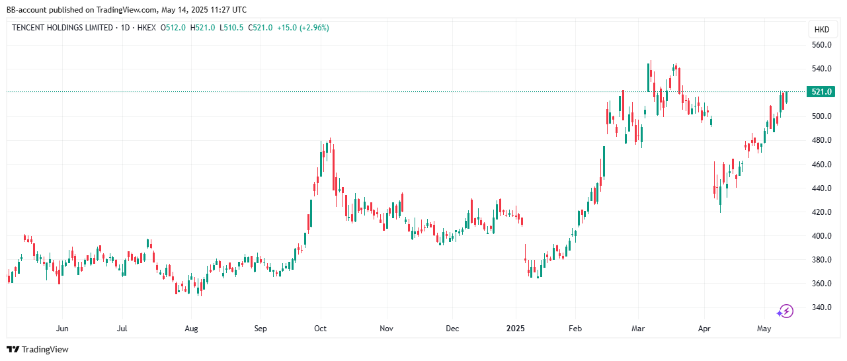The width and height of the screenshot is (847, 361).
Task: Click the Dec label on the time axis
Action: (x=452, y=329)
